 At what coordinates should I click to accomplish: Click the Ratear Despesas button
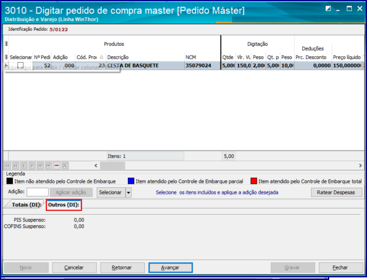click(336, 193)
